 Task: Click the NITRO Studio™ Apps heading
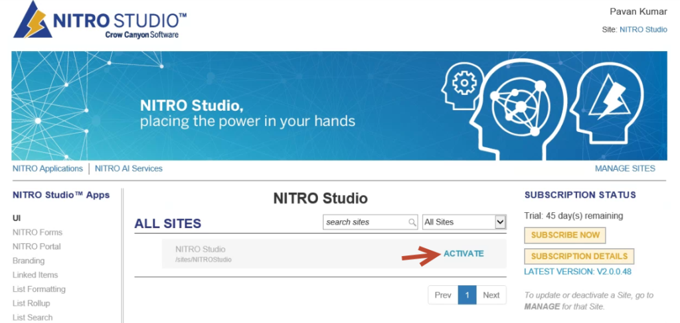(61, 195)
